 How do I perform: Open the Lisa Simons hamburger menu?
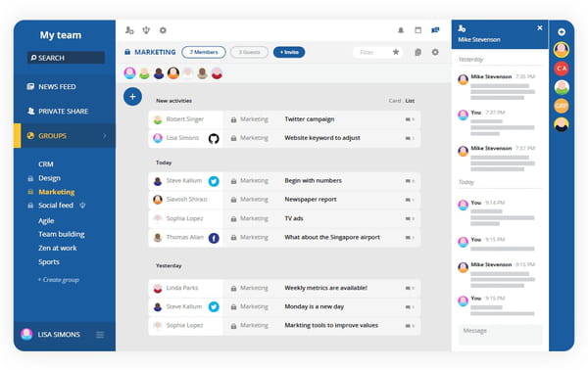pyautogui.click(x=100, y=335)
